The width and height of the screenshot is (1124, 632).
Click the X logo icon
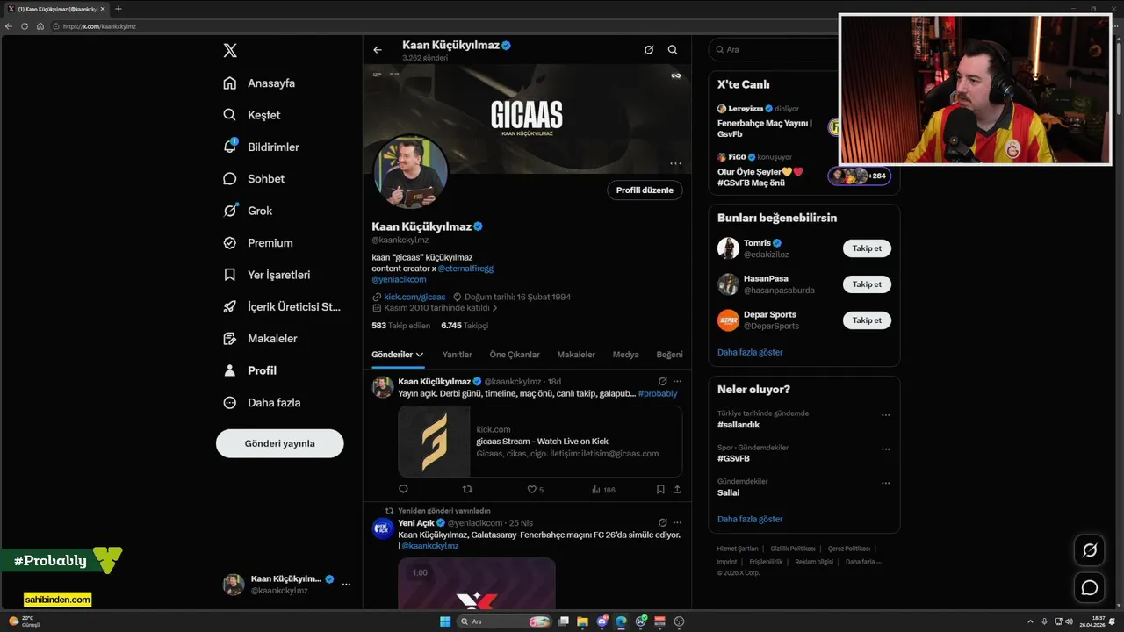pos(230,50)
